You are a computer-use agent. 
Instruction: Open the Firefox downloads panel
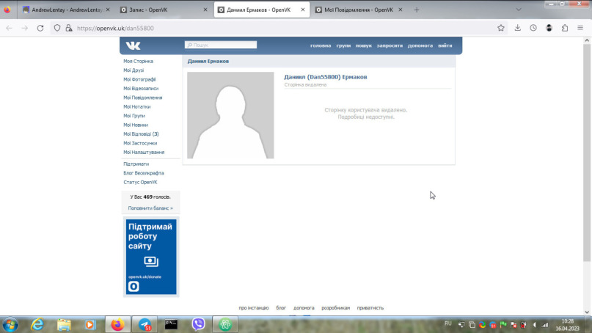[517, 28]
